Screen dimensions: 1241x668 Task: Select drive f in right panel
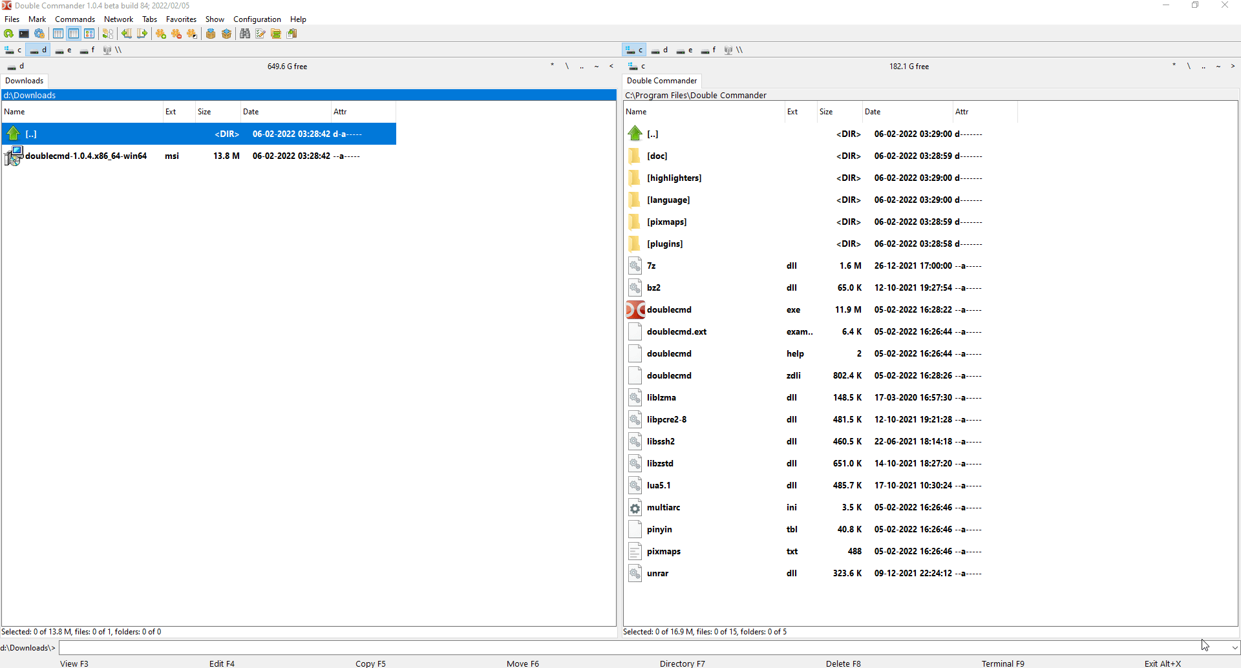pyautogui.click(x=708, y=50)
